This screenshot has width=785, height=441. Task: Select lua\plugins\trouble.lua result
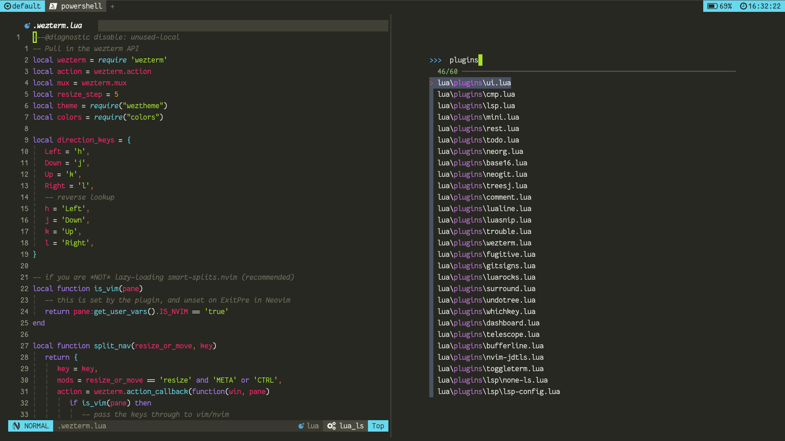(x=484, y=232)
